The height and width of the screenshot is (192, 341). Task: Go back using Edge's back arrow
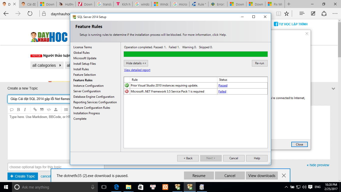[6, 13]
